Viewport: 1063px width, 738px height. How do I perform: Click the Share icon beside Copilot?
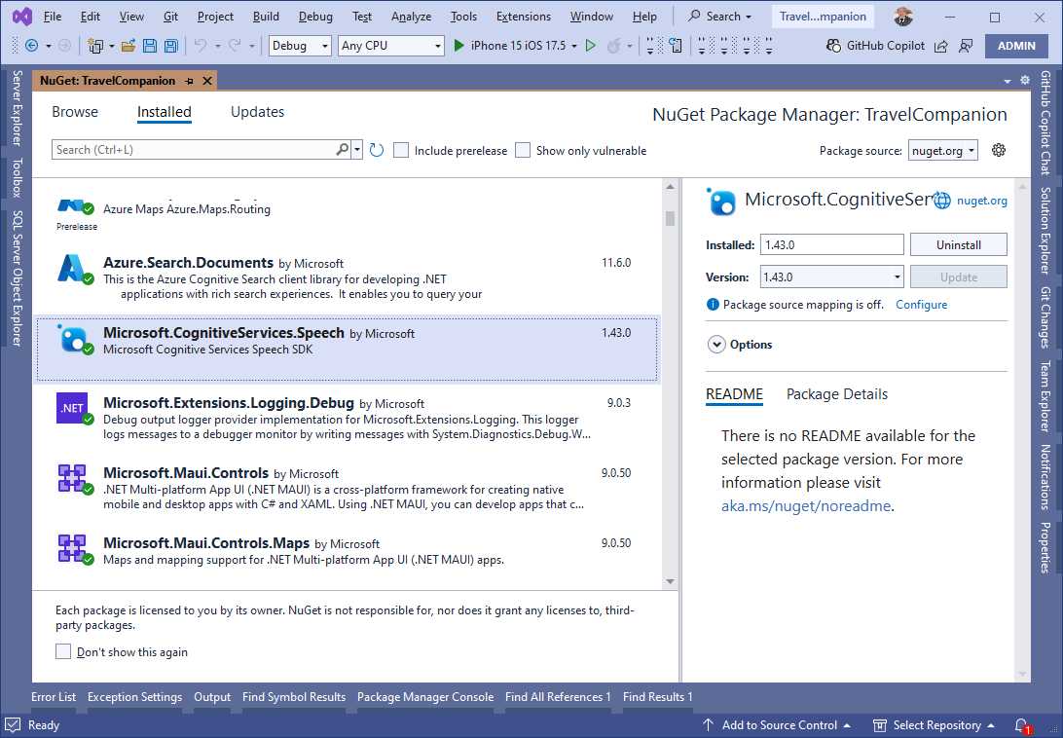pyautogui.click(x=941, y=46)
